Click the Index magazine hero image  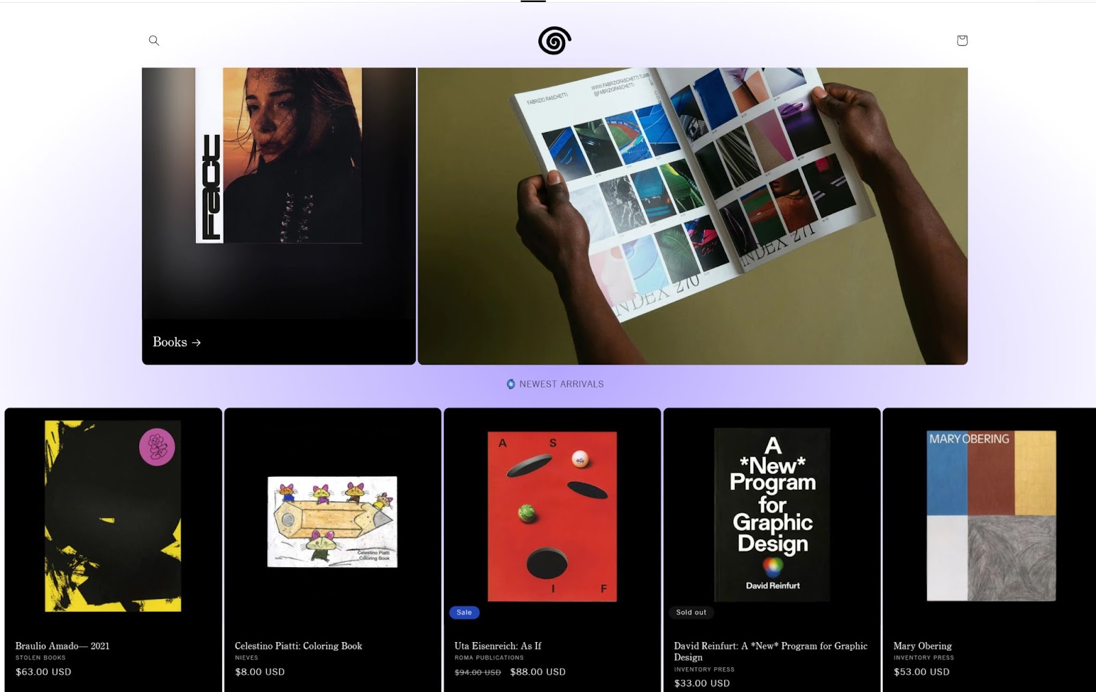pos(693,216)
